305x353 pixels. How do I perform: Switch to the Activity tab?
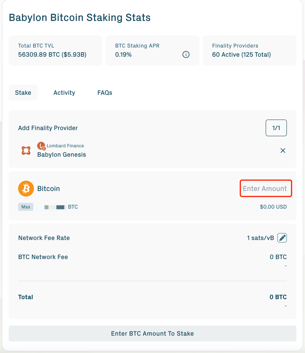click(x=64, y=93)
